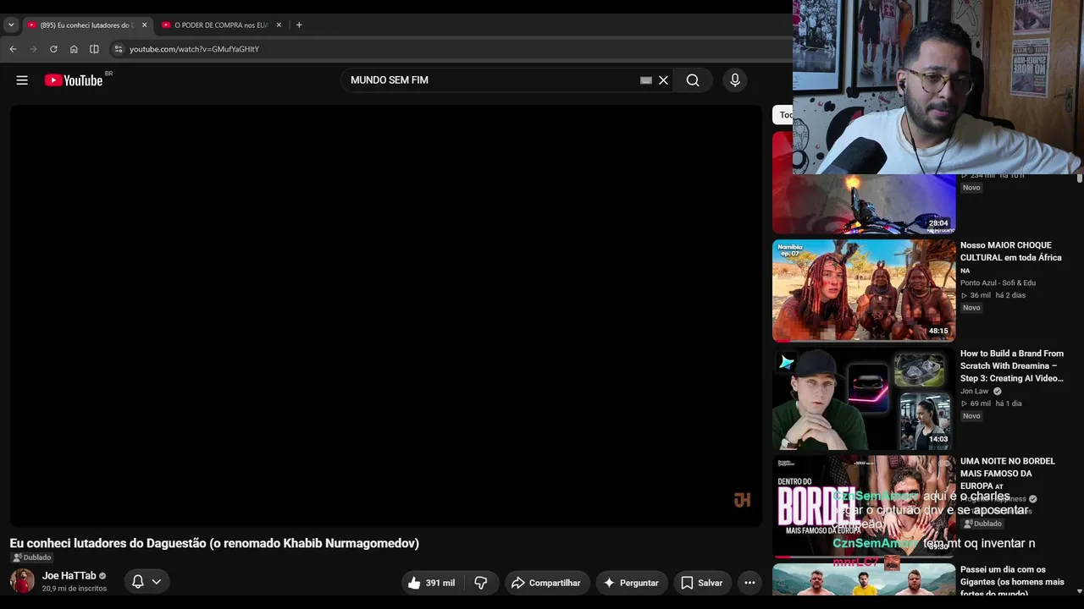Click the Dublado badge under title
This screenshot has width=1084, height=609.
[32, 557]
